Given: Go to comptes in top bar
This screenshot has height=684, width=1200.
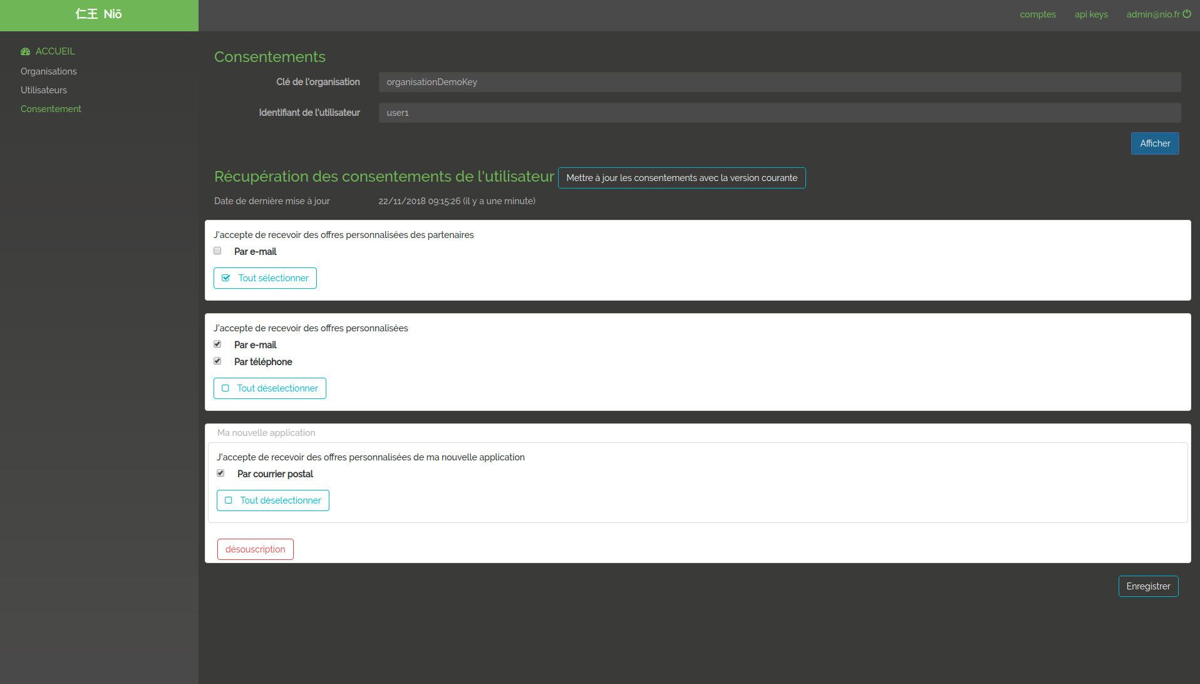Looking at the screenshot, I should (x=1037, y=14).
